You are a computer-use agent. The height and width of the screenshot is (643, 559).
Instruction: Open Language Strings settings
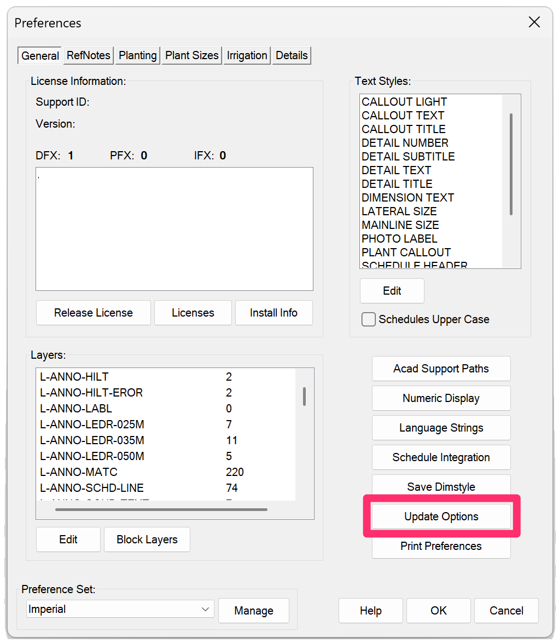pyautogui.click(x=441, y=428)
